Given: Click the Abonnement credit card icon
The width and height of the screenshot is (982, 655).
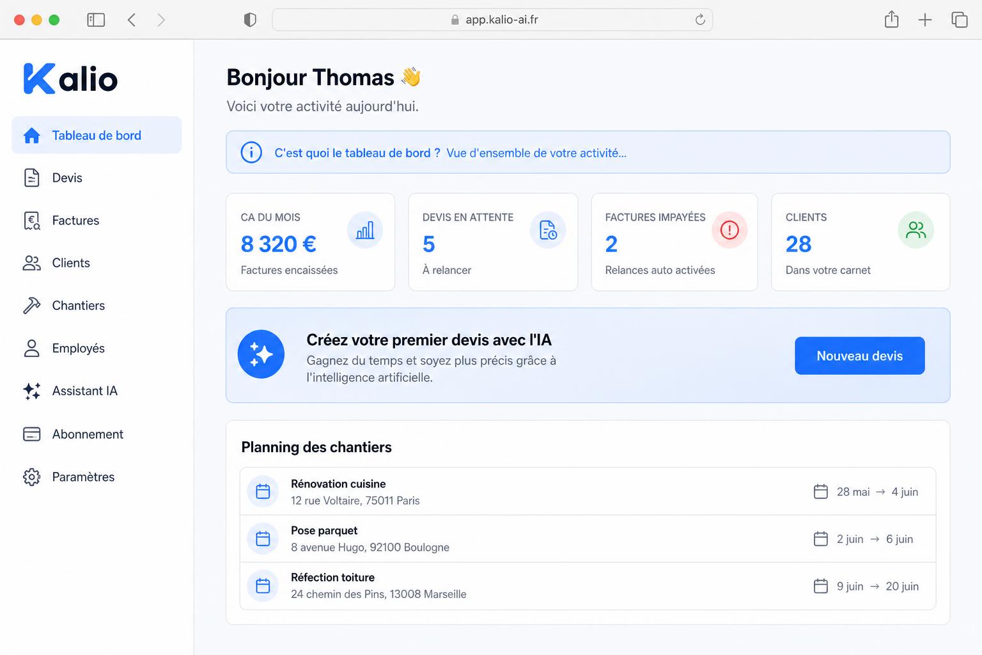Looking at the screenshot, I should pos(32,434).
